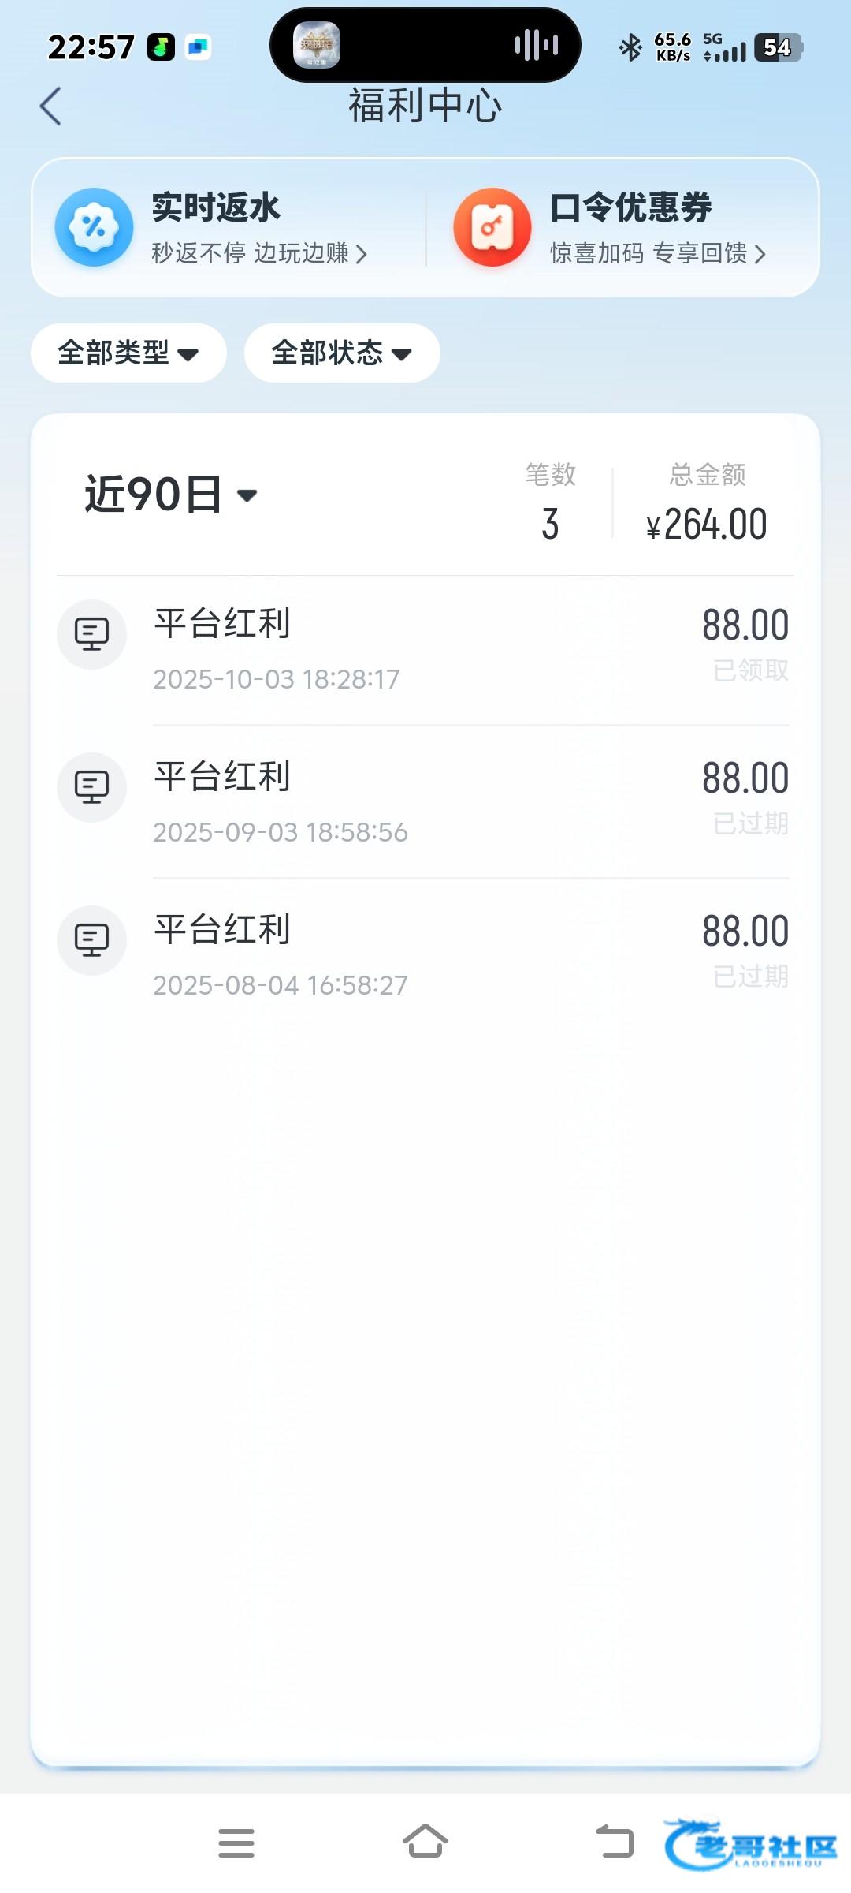Expand the 全部类型 filter dropdown
The image size is (851, 1893).
point(128,353)
